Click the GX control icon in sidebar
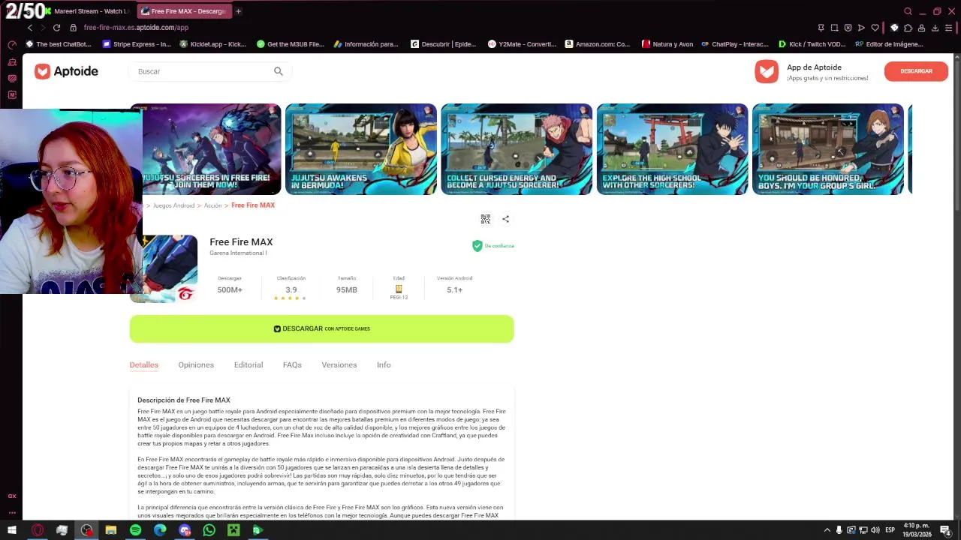Viewport: 961px width, 540px height. tap(11, 45)
